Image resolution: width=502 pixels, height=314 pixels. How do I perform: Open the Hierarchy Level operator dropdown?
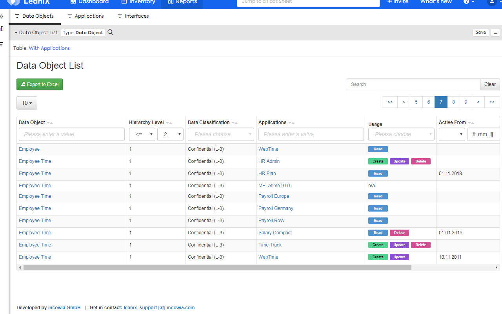click(x=142, y=134)
